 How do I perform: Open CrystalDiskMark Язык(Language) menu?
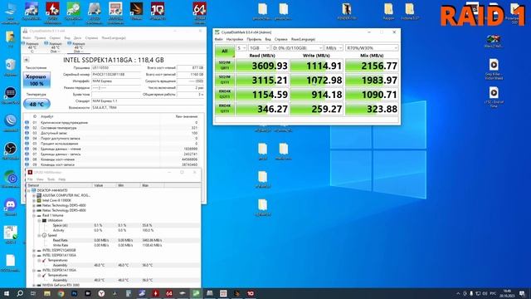[303, 39]
